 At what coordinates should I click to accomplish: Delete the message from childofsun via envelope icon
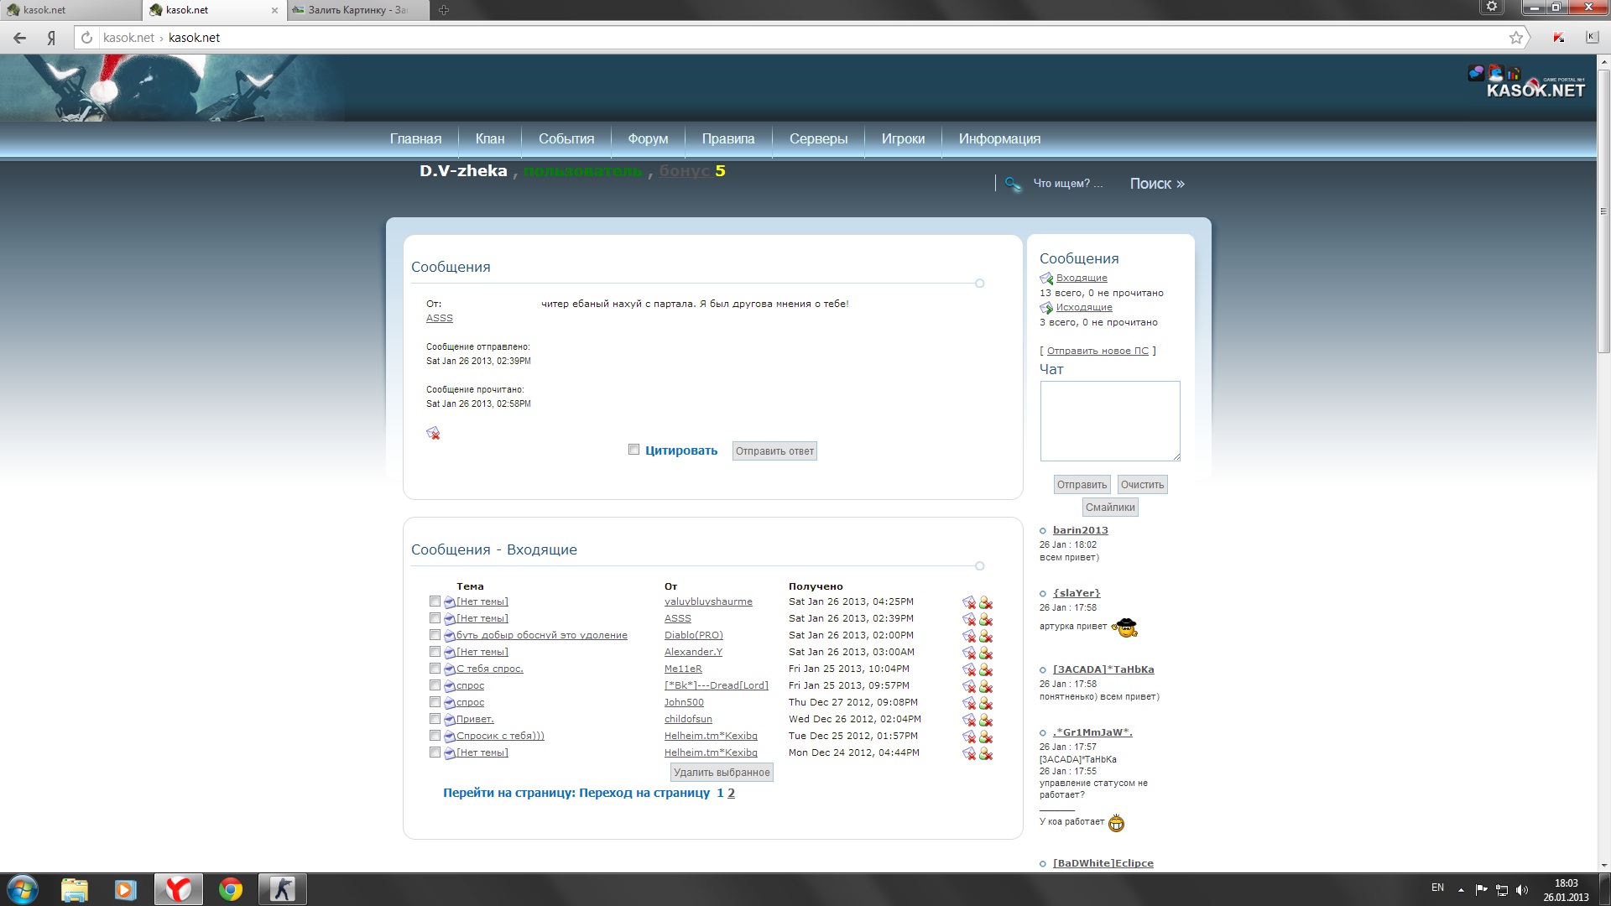pos(969,720)
